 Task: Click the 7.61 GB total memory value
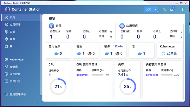click(x=123, y=75)
